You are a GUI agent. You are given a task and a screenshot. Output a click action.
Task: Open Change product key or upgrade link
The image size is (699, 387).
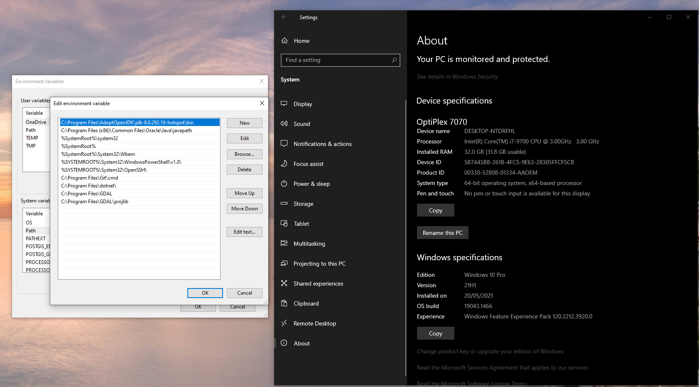(490, 351)
